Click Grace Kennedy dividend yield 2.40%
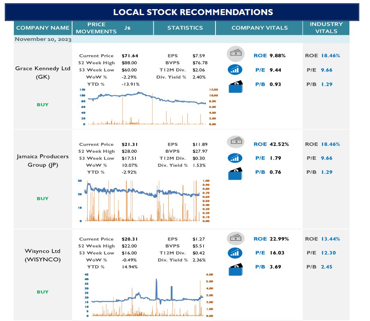This screenshot has height=321, width=370. (x=199, y=77)
